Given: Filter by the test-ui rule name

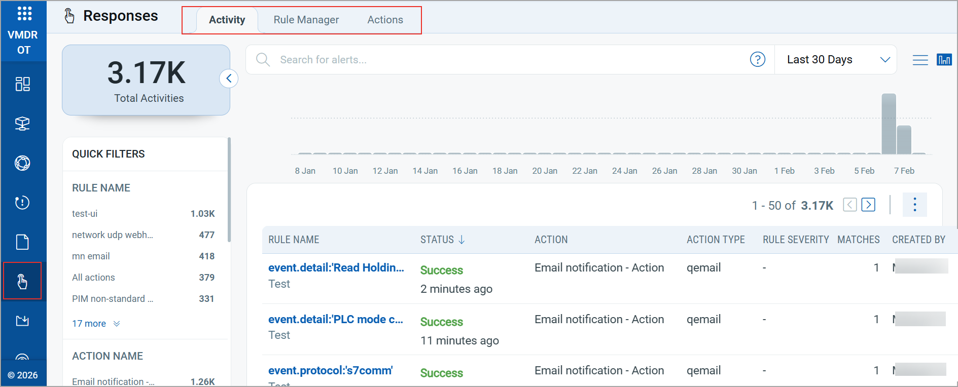Looking at the screenshot, I should point(85,214).
